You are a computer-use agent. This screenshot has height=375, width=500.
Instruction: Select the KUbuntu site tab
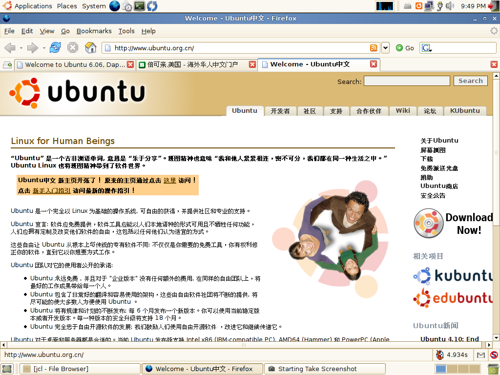465,111
